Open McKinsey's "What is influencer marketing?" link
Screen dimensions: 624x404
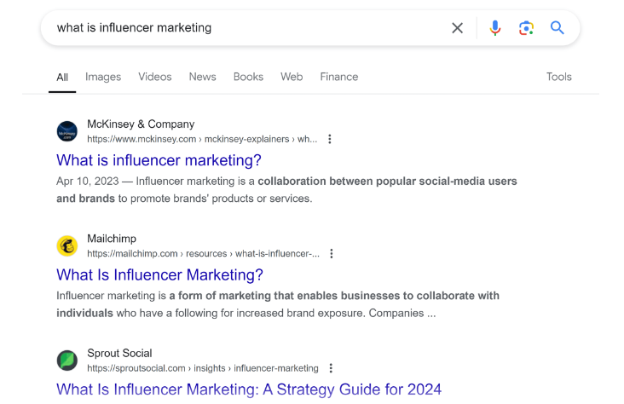(159, 160)
